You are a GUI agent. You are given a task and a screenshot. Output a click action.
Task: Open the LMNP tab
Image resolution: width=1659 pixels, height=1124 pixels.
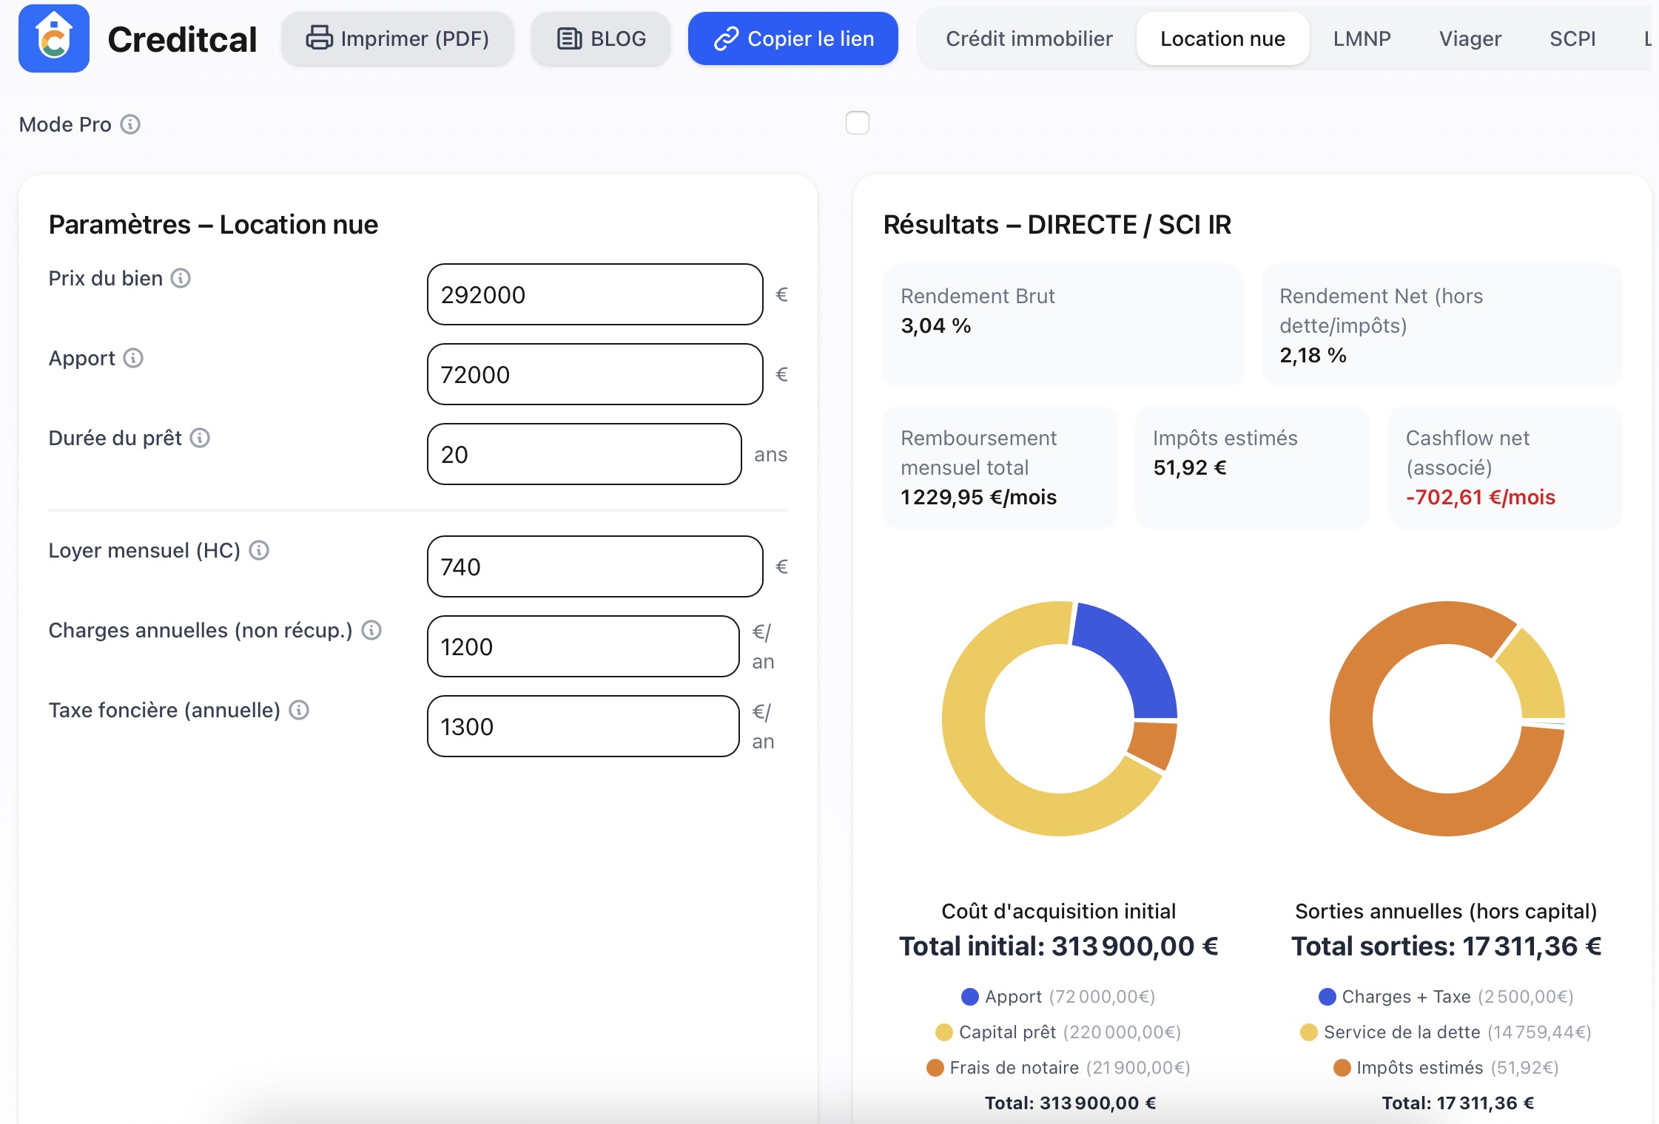click(x=1362, y=38)
